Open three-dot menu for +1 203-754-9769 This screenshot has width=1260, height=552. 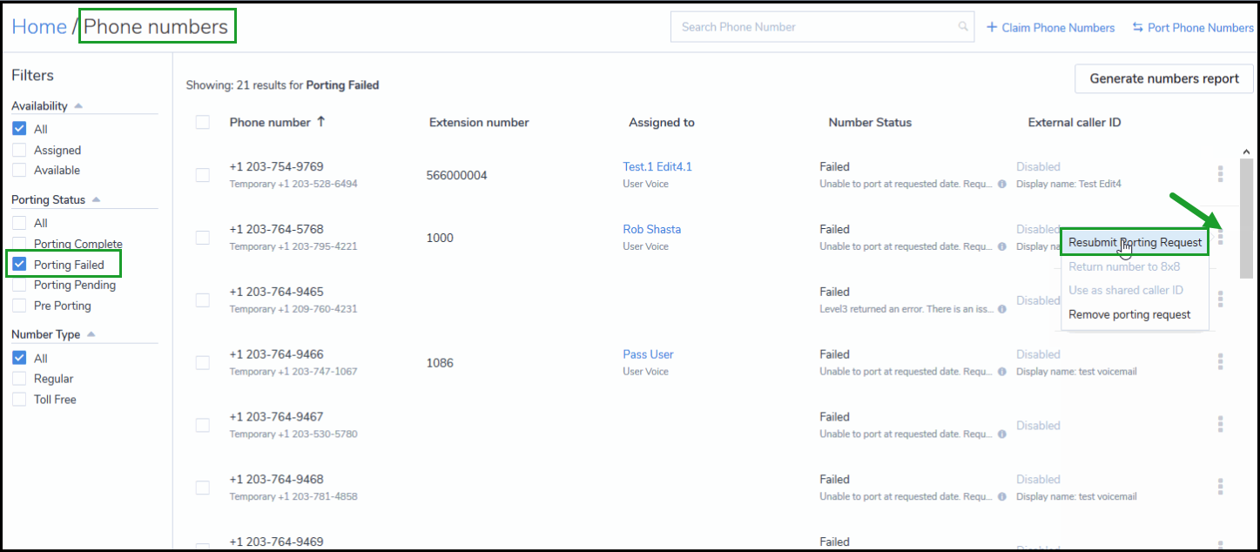1221,175
